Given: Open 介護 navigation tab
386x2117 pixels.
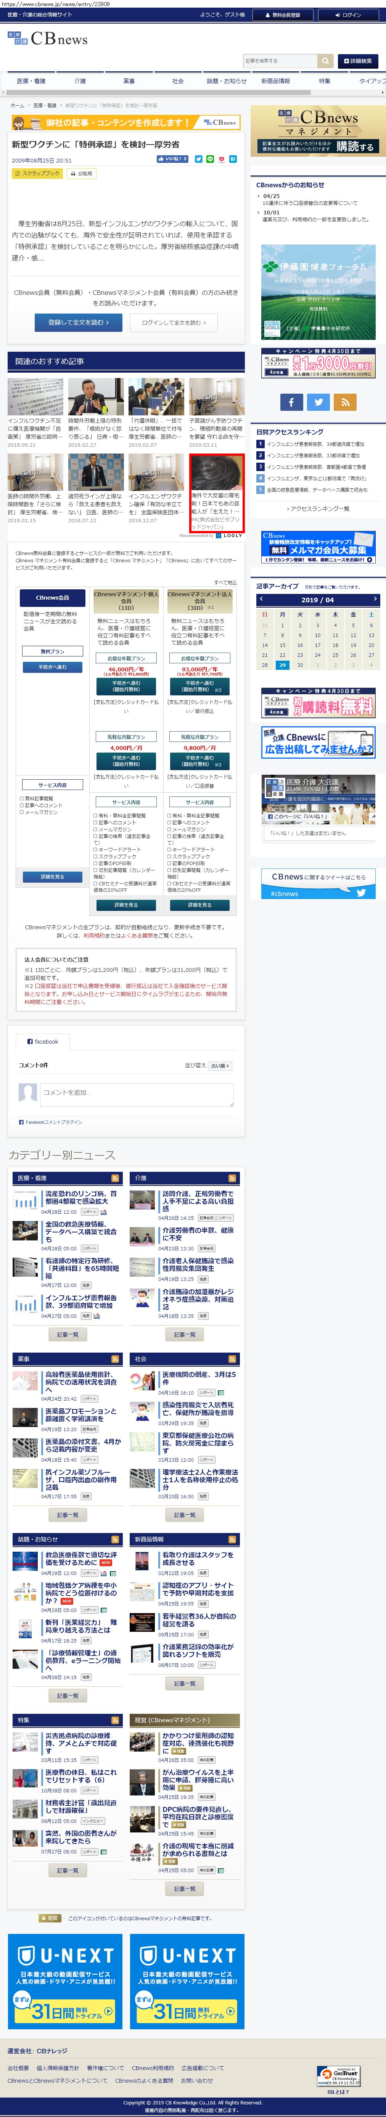Looking at the screenshot, I should [80, 80].
